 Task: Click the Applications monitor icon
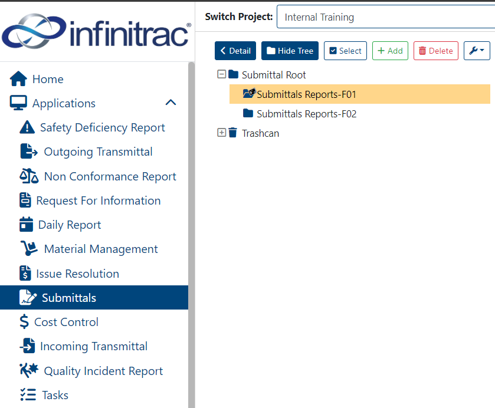18,103
